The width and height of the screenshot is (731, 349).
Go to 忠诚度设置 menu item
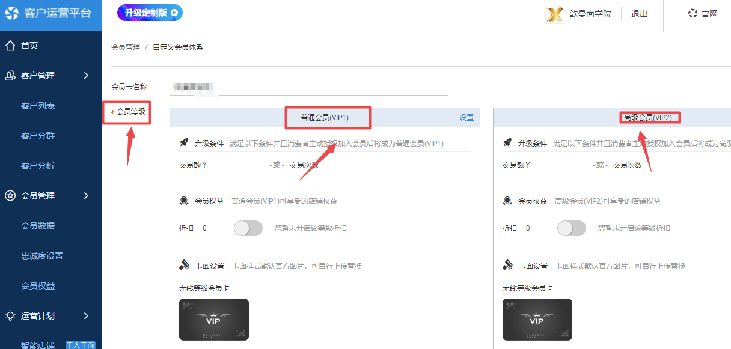[42, 256]
